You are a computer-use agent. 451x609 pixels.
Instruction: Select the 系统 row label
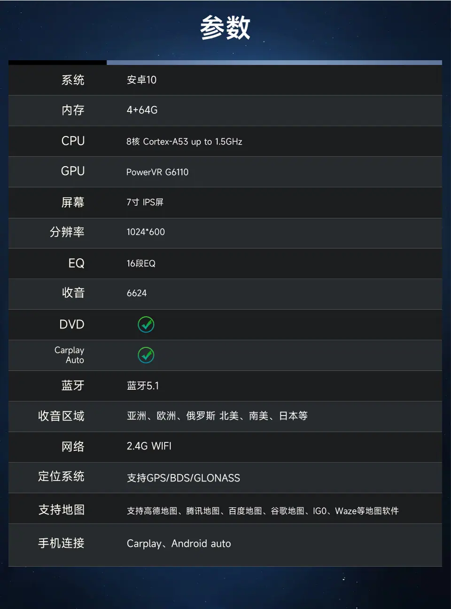[x=73, y=80]
